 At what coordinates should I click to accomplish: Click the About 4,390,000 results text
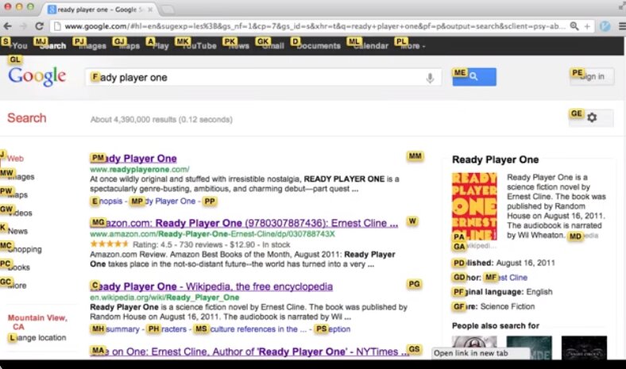(161, 119)
